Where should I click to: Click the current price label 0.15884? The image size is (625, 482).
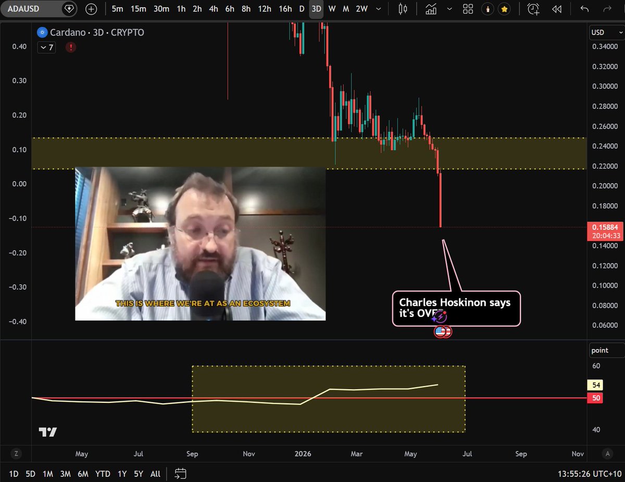[x=604, y=227]
